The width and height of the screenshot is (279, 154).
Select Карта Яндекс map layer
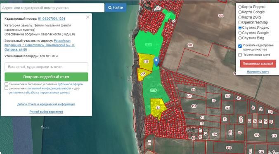(x=240, y=7)
